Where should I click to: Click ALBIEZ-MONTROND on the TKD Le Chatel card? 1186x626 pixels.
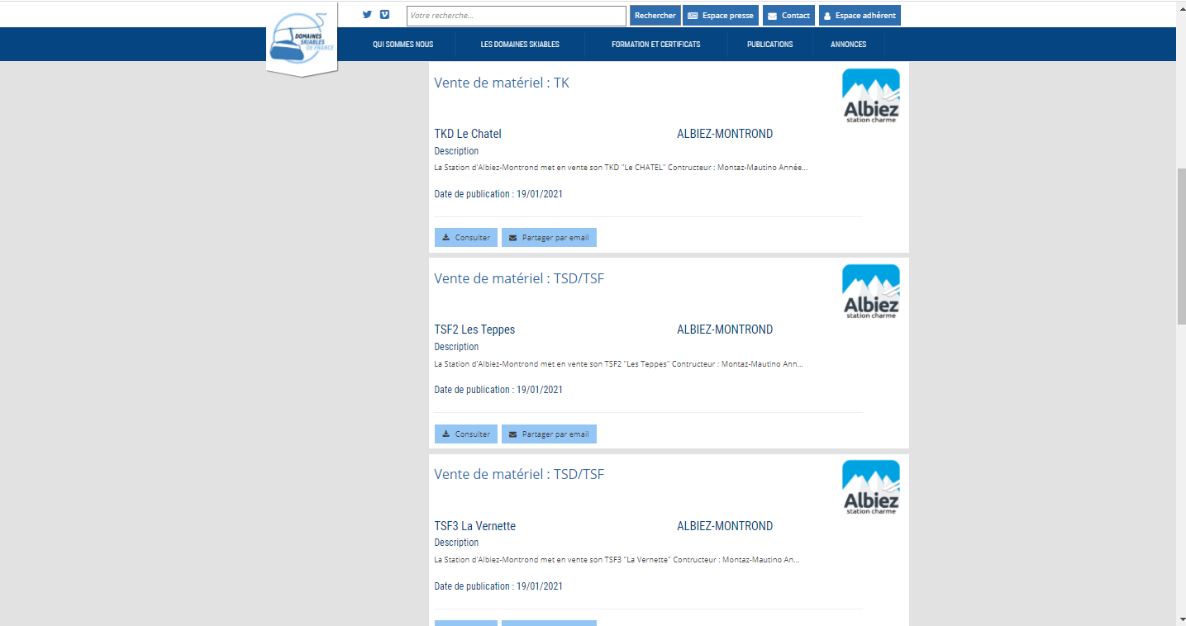(x=725, y=134)
